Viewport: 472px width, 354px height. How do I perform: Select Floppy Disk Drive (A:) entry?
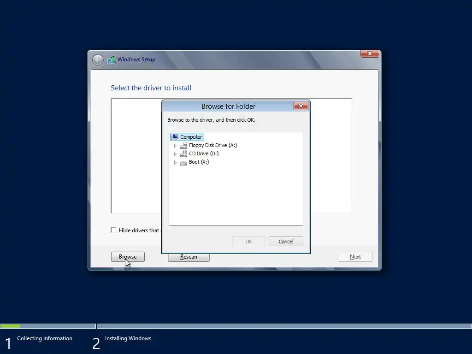point(213,145)
